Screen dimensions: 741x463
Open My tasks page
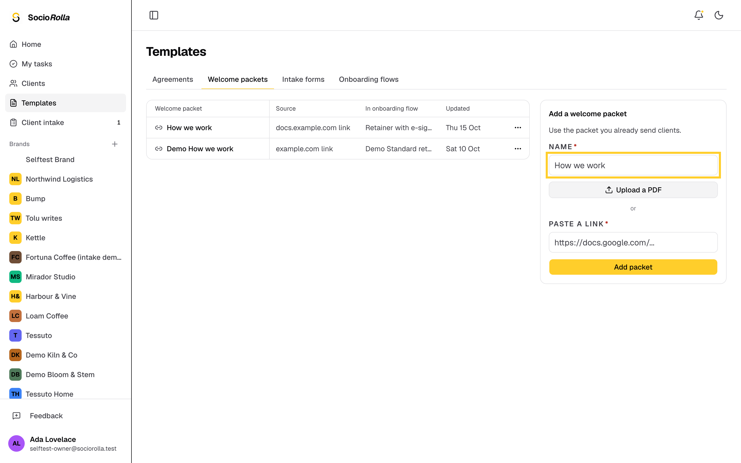[x=66, y=64]
